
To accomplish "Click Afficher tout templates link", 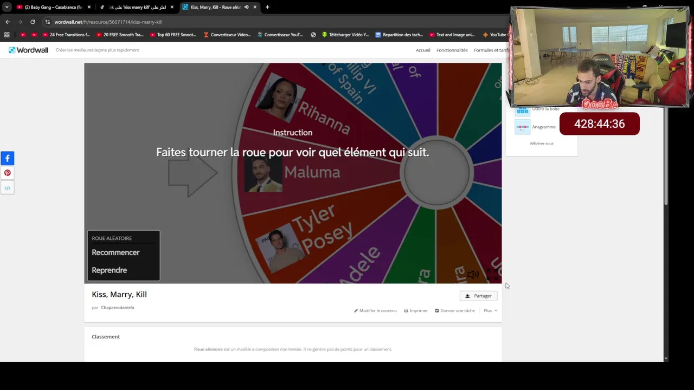I will [542, 144].
